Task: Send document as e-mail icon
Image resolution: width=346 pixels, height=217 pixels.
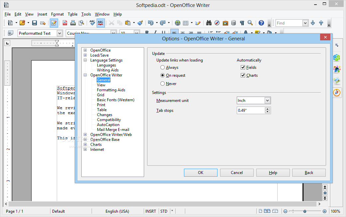Action: point(43,23)
